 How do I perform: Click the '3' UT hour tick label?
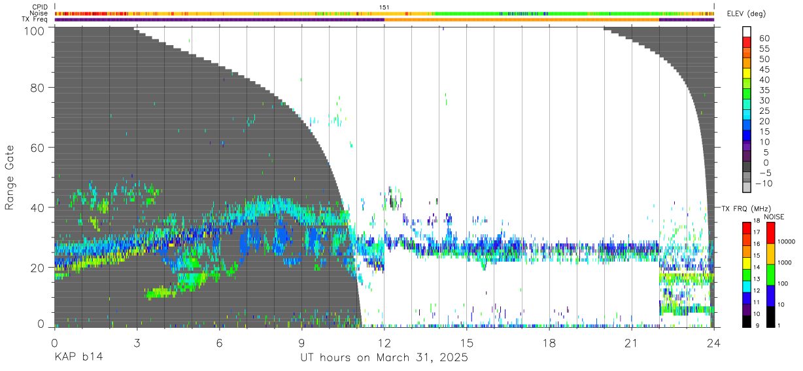(137, 342)
